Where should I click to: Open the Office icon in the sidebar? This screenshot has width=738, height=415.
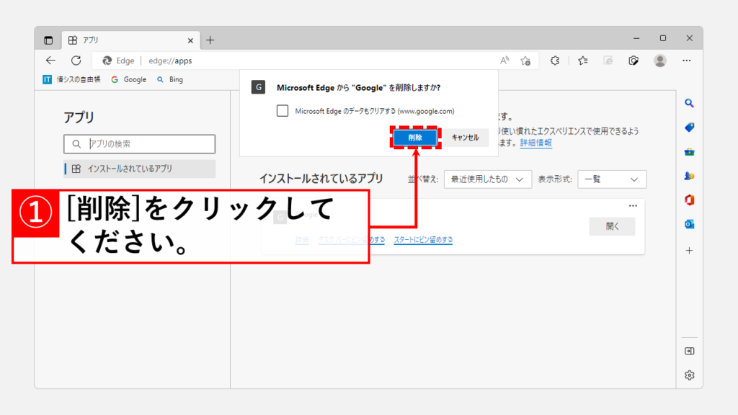pos(689,200)
